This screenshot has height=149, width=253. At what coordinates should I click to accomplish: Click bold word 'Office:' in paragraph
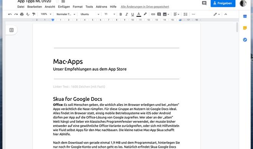[58, 105]
